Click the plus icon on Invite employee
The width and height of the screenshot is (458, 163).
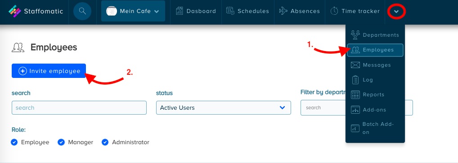point(22,71)
